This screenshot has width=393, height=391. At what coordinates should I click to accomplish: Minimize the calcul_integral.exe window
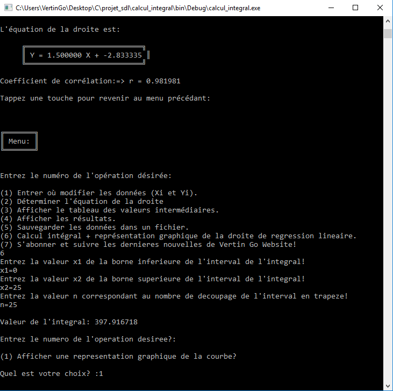[x=329, y=8]
